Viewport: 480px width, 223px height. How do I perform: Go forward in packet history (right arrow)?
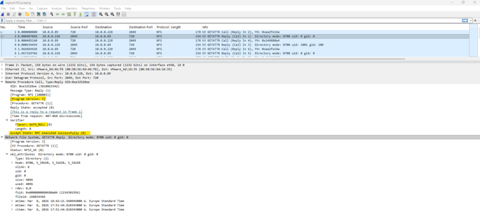[x=63, y=14]
